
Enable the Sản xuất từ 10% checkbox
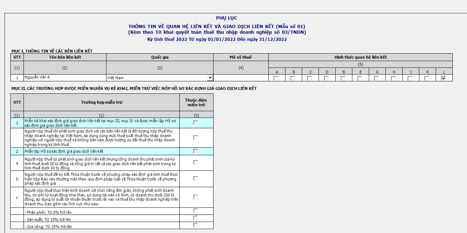pyautogui.click(x=196, y=218)
